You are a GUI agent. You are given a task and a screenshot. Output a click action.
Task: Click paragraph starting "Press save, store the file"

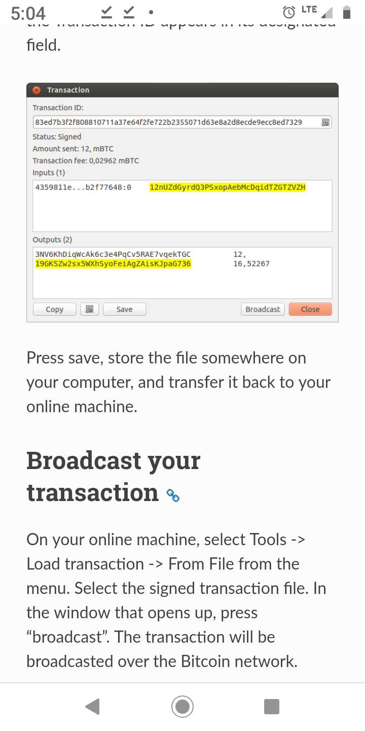tap(178, 382)
